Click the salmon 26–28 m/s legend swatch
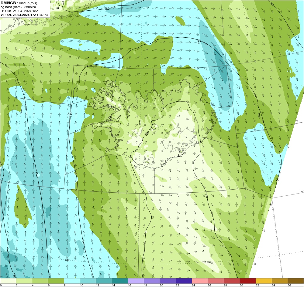This screenshot has width=304, height=287. [x=216, y=281]
